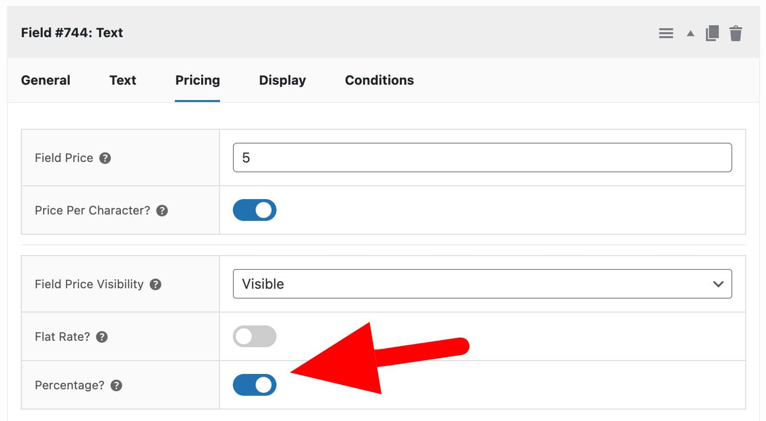The image size is (766, 421).
Task: Open the Flat Rate help icon
Action: pos(102,336)
